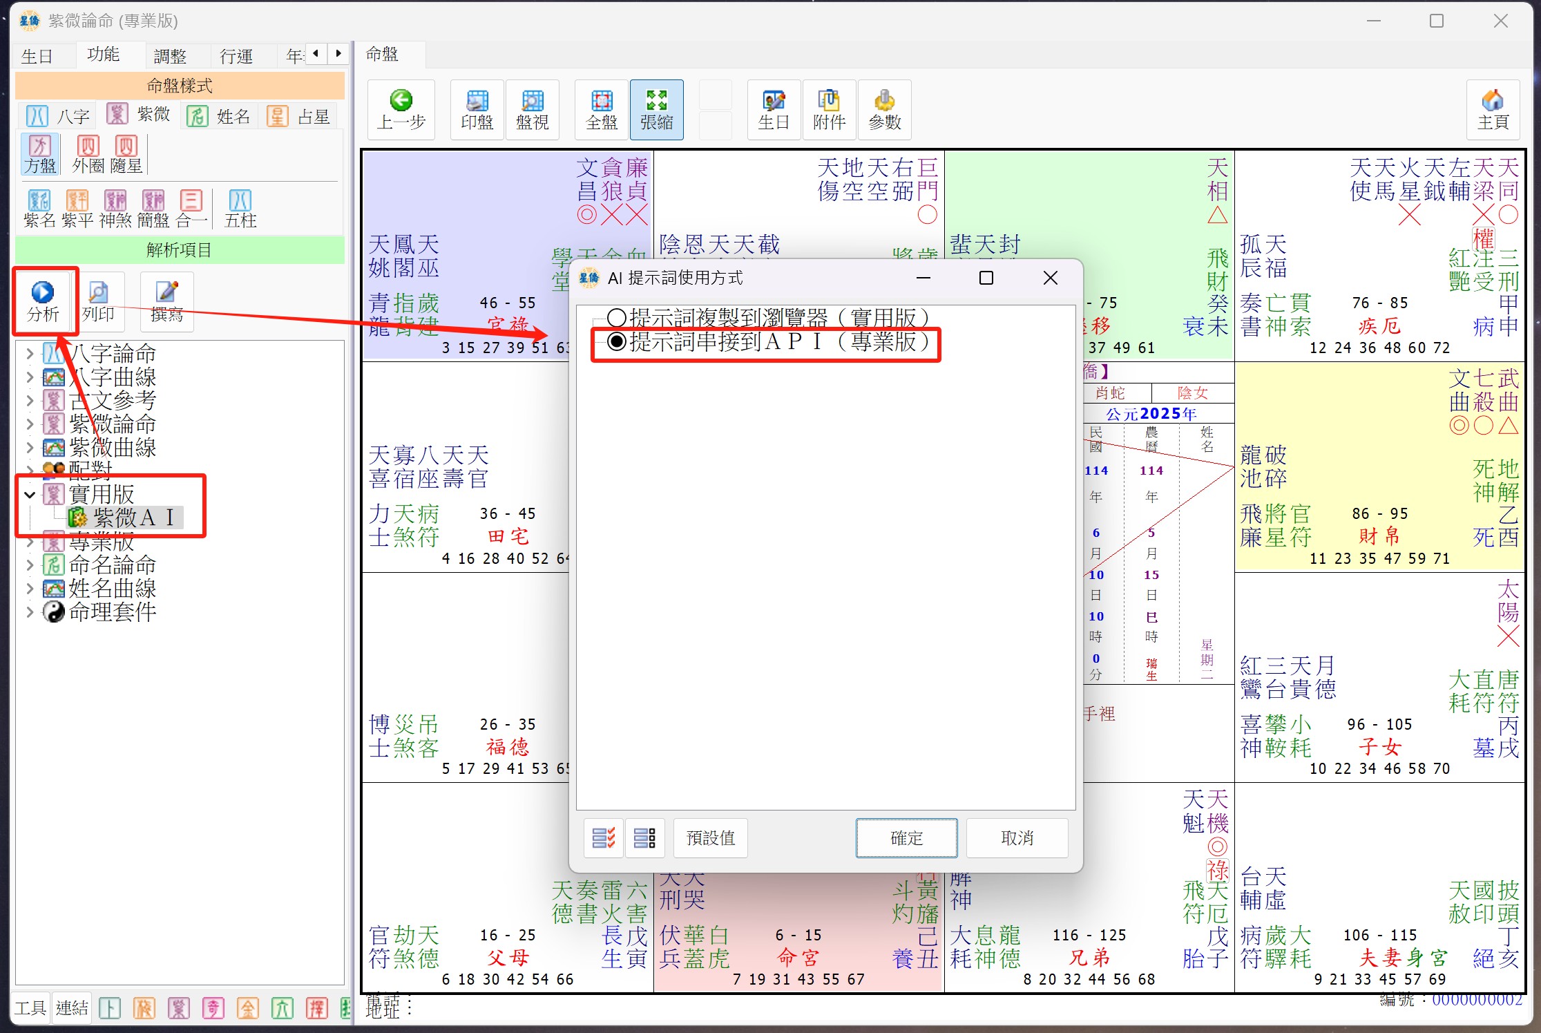Open the 盤視 chart view icon
The image size is (1541, 1033).
(x=532, y=102)
